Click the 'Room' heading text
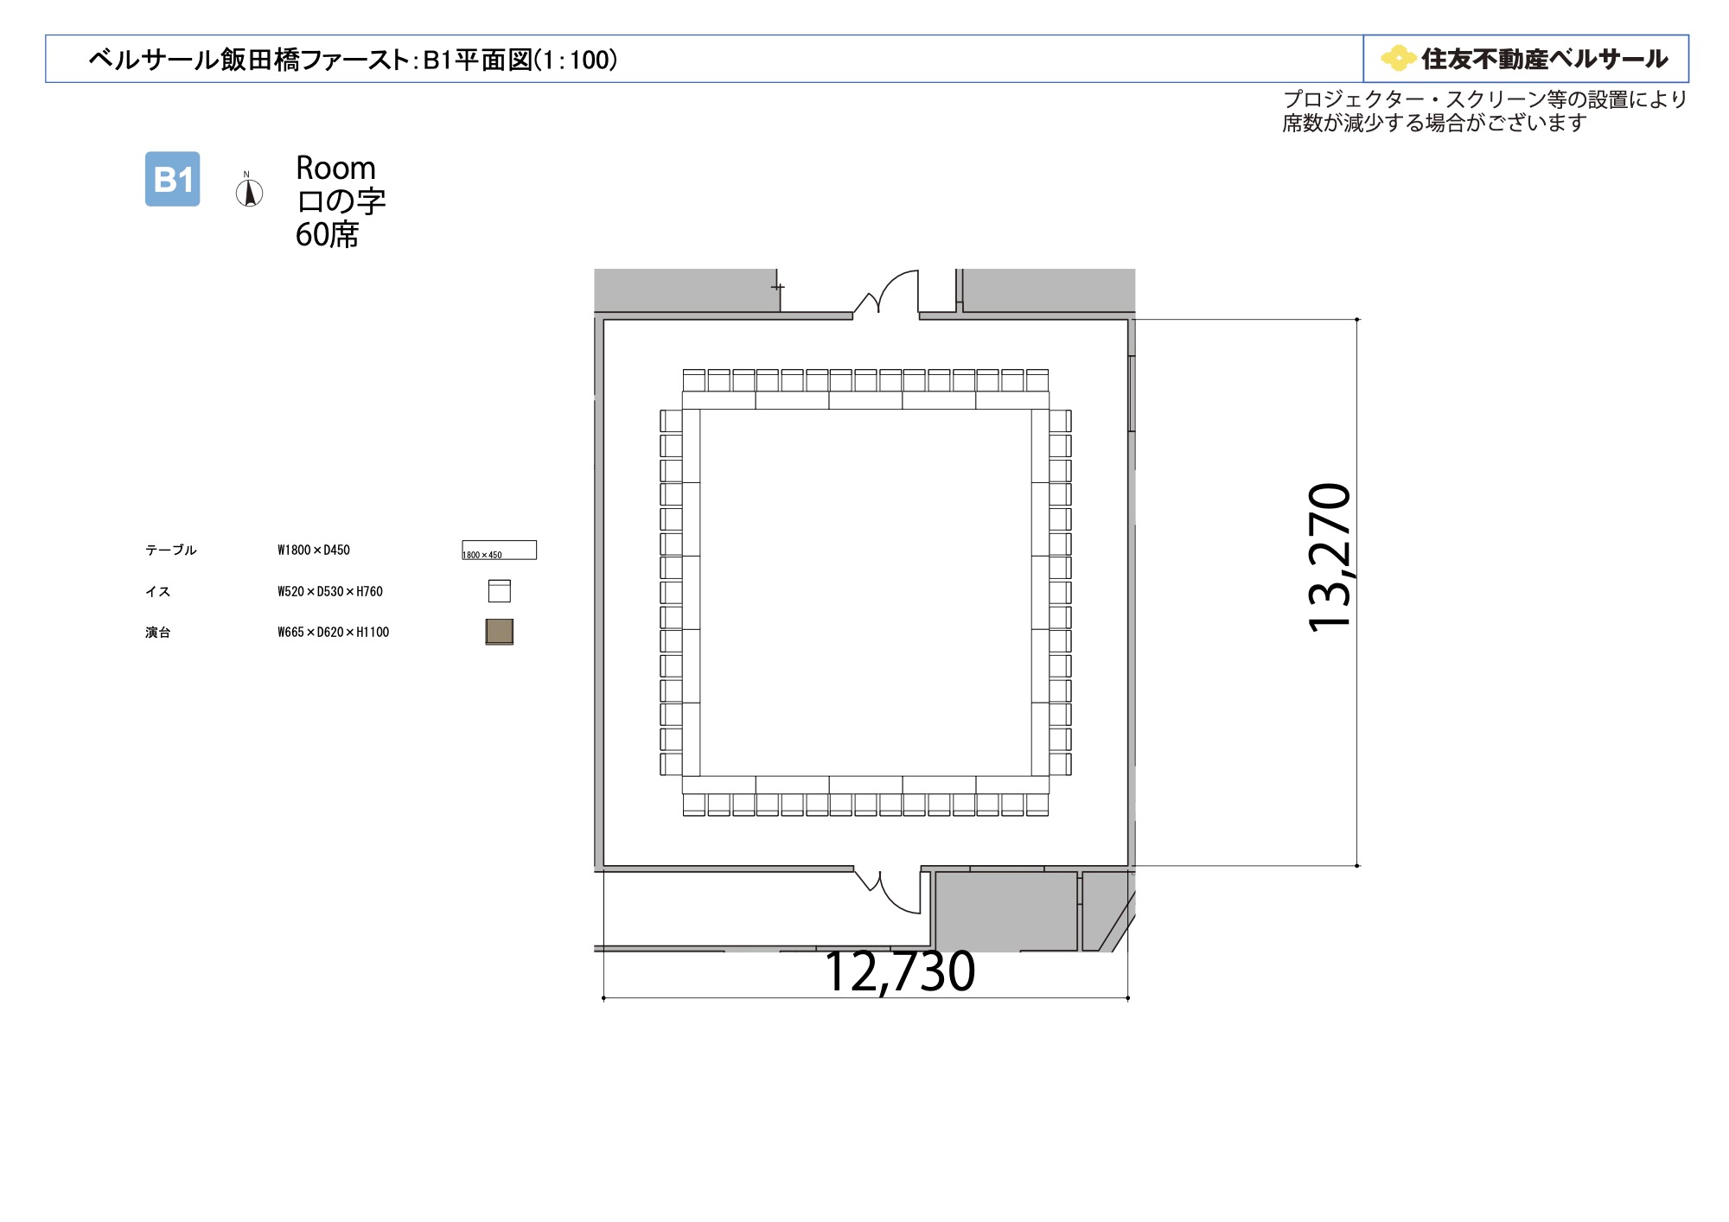The image size is (1729, 1222). pyautogui.click(x=335, y=168)
